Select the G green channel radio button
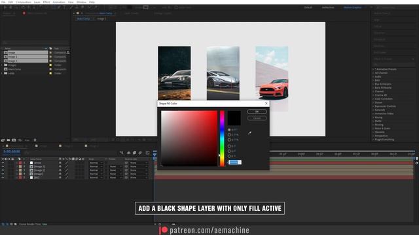The height and width of the screenshot is (235, 419). (x=229, y=151)
